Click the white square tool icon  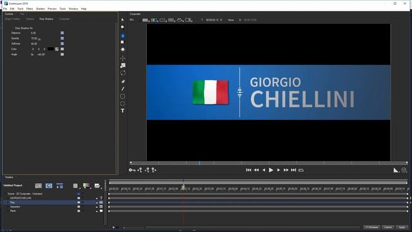122,42
